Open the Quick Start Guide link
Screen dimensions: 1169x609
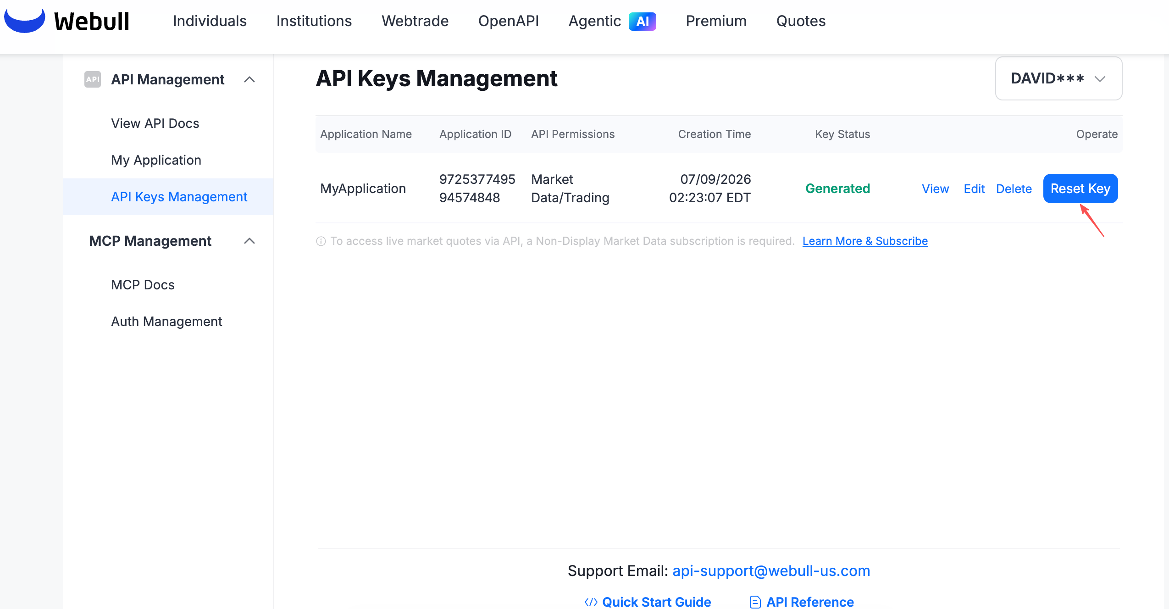tap(656, 602)
